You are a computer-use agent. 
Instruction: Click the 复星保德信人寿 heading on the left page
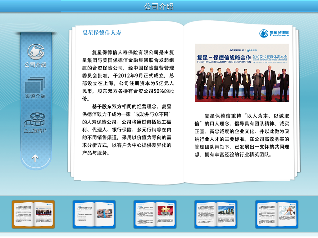[102, 33]
